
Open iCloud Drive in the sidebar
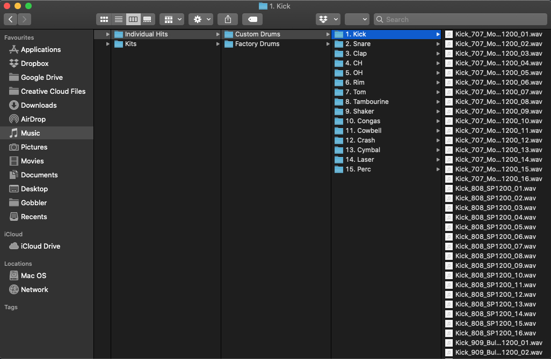47,246
